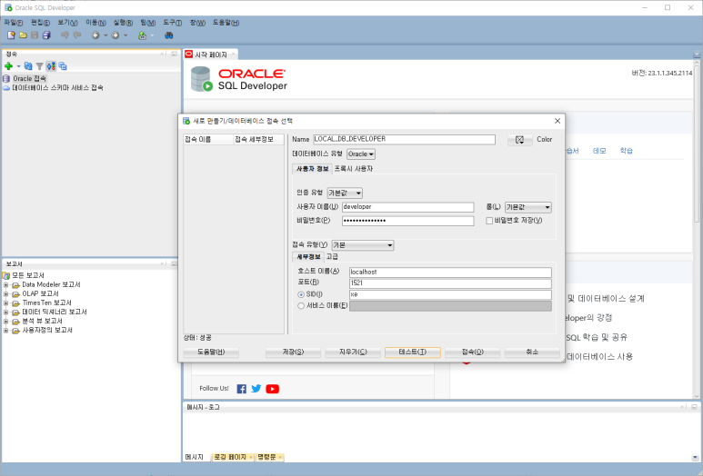Click the 비밀번호 password field
Image resolution: width=703 pixels, height=476 pixels.
coord(407,221)
